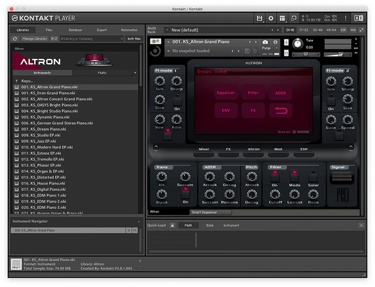
Task: Toggle Fl-mode 1 On switch
Action: coord(177,102)
